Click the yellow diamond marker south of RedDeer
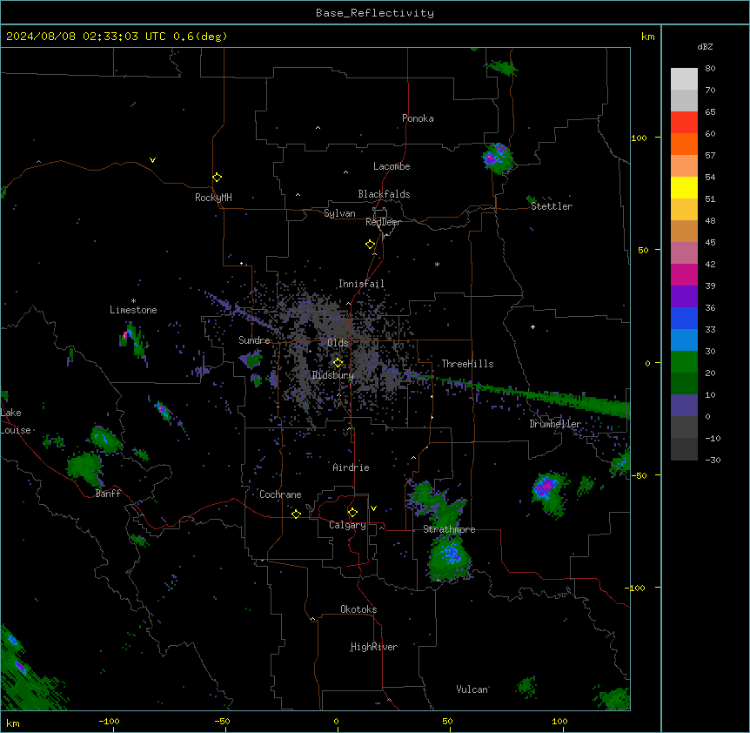The width and height of the screenshot is (750, 733). [370, 245]
